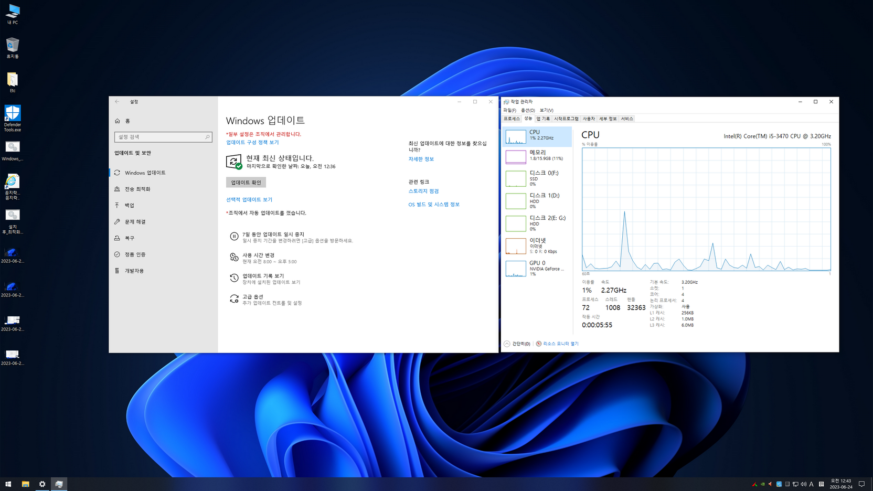
Task: Open the 내 PC desktop icon
Action: 12,14
